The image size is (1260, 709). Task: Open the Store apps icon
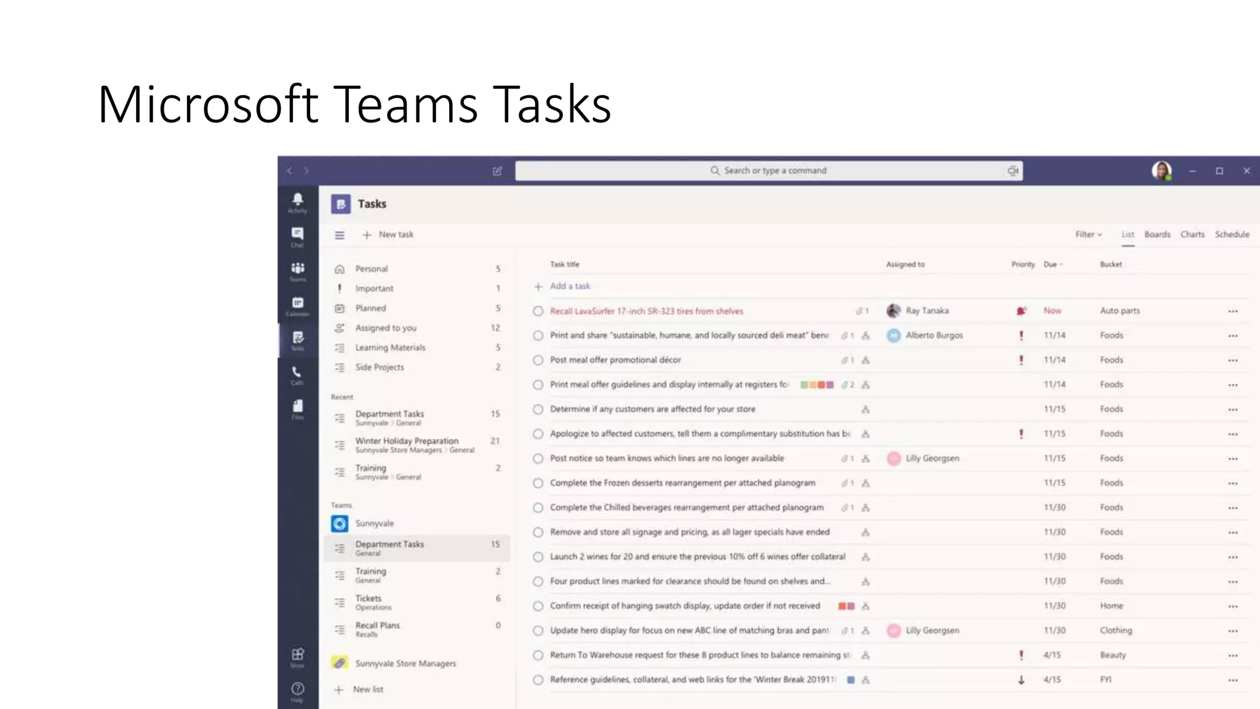pyautogui.click(x=298, y=657)
